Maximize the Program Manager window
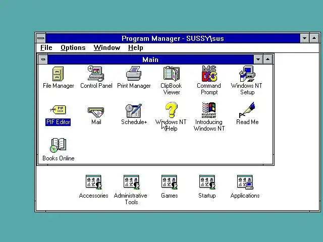Image resolution: width=323 pixels, height=242 pixels. coord(314,38)
